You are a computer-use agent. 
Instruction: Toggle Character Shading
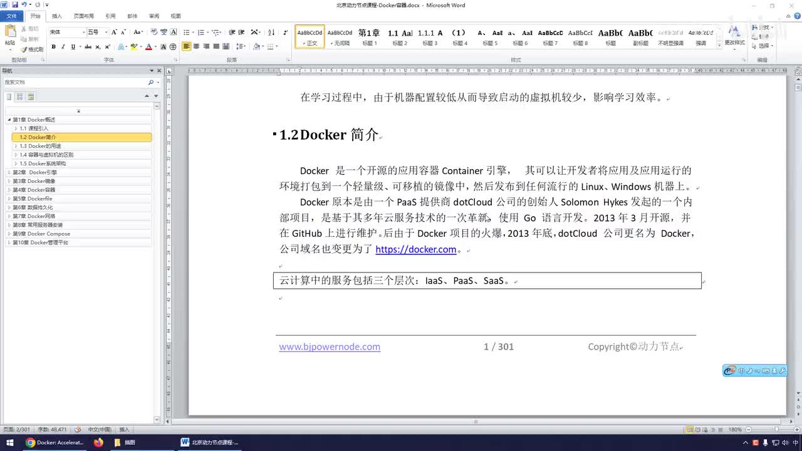click(164, 46)
